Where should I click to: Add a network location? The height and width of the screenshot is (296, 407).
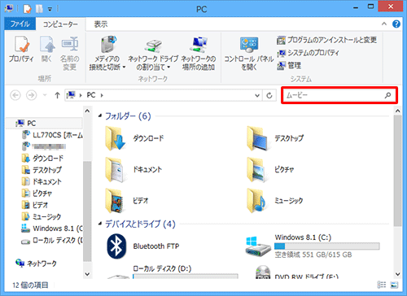point(199,54)
